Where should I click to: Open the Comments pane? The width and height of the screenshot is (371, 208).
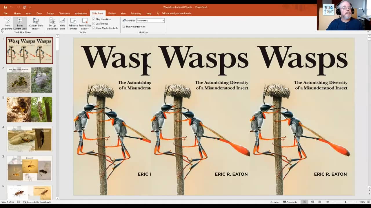290,202
